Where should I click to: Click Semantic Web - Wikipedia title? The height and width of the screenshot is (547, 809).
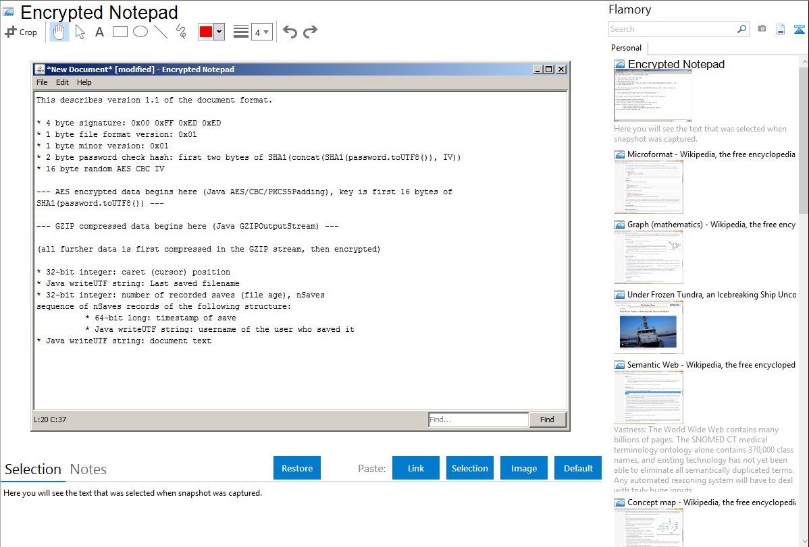tap(711, 364)
